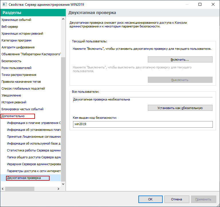
Task: Maximize the properties window
Action: 200,4
